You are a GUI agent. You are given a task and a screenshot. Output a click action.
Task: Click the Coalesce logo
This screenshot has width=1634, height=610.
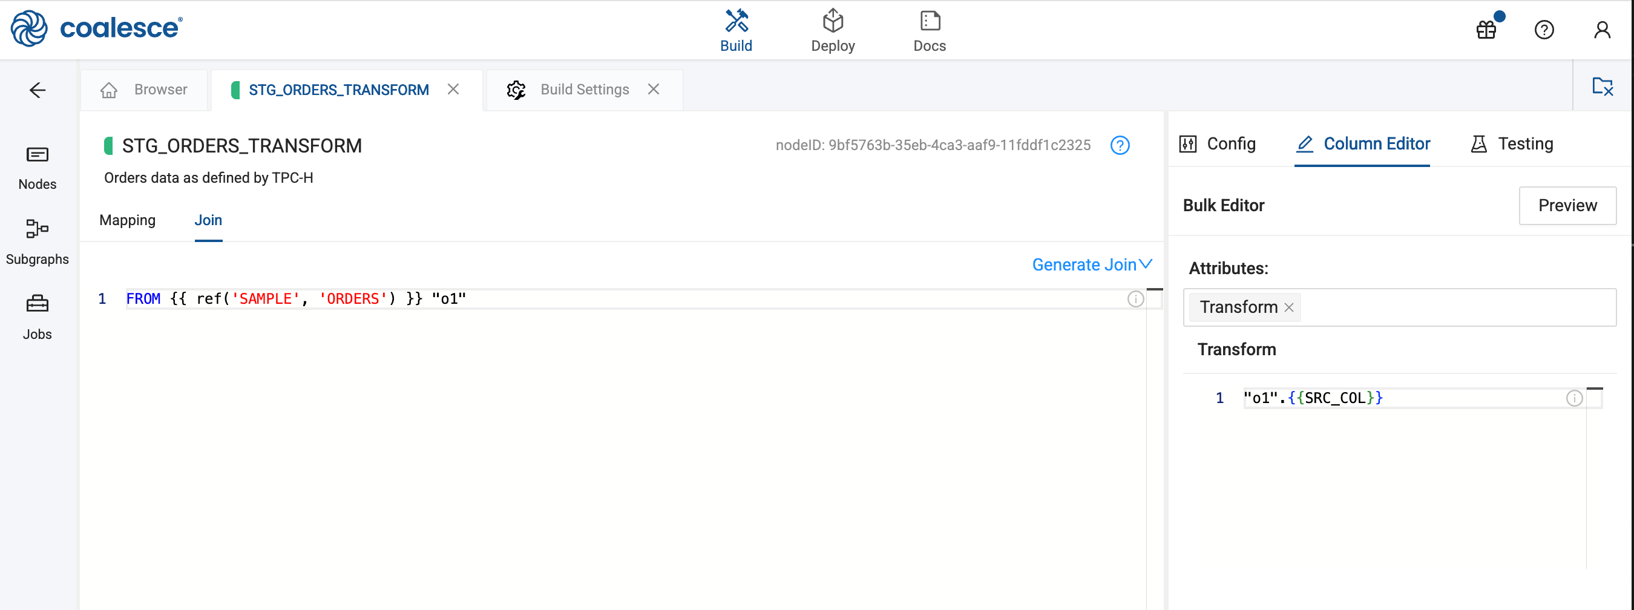(x=96, y=28)
